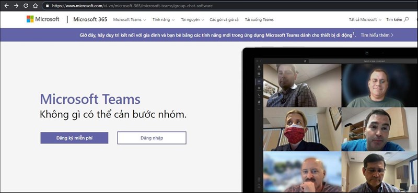The width and height of the screenshot is (418, 193).
Task: Click the red-masked participant video tile
Action: (x=302, y=129)
